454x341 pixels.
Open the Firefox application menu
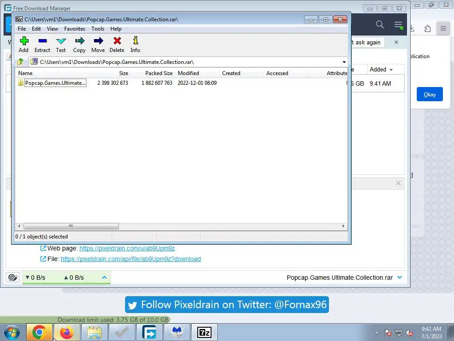coord(443,28)
